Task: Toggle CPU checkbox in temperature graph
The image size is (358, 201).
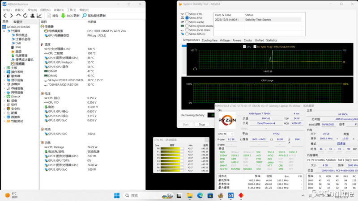Action: [x=244, y=47]
